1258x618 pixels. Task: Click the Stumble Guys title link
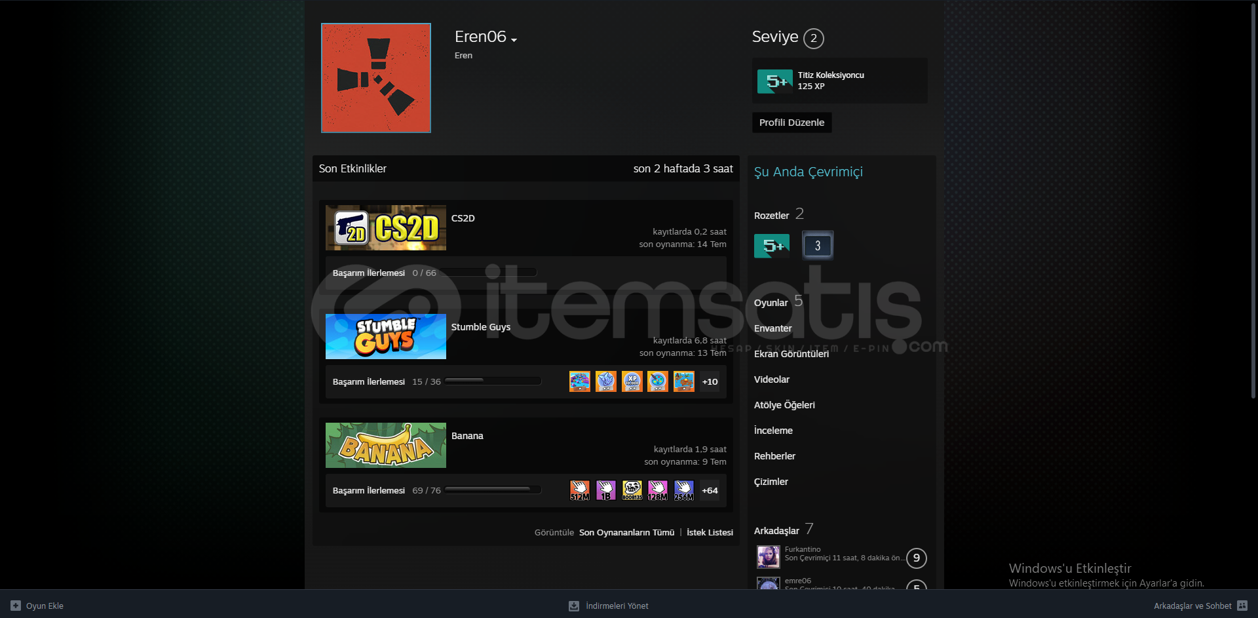point(481,327)
